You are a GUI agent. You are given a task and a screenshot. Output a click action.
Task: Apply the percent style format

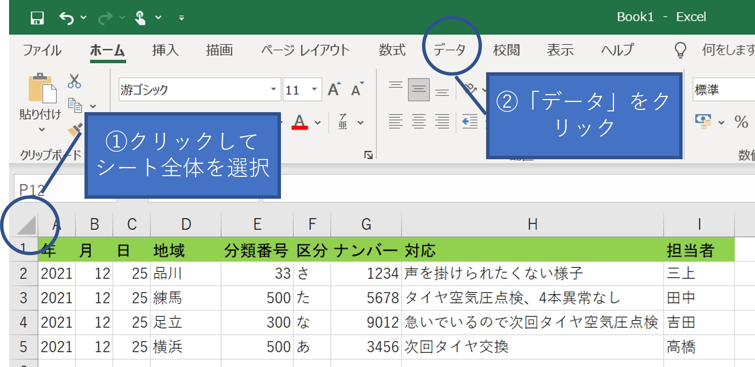point(741,122)
